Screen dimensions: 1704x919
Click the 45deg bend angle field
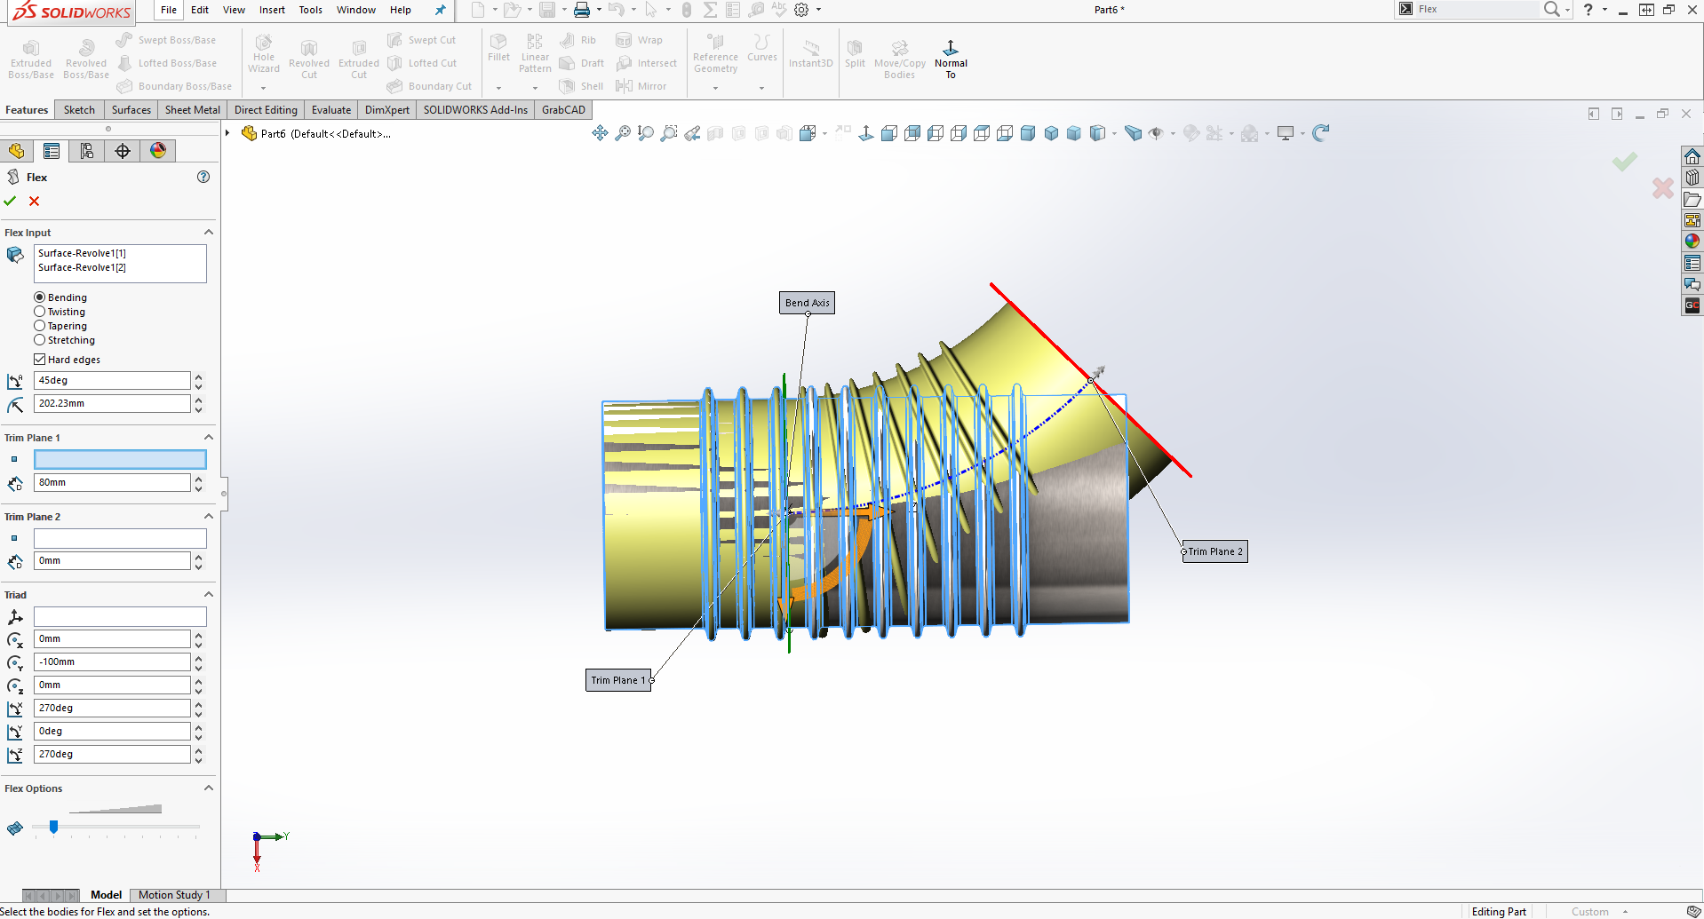click(x=112, y=380)
